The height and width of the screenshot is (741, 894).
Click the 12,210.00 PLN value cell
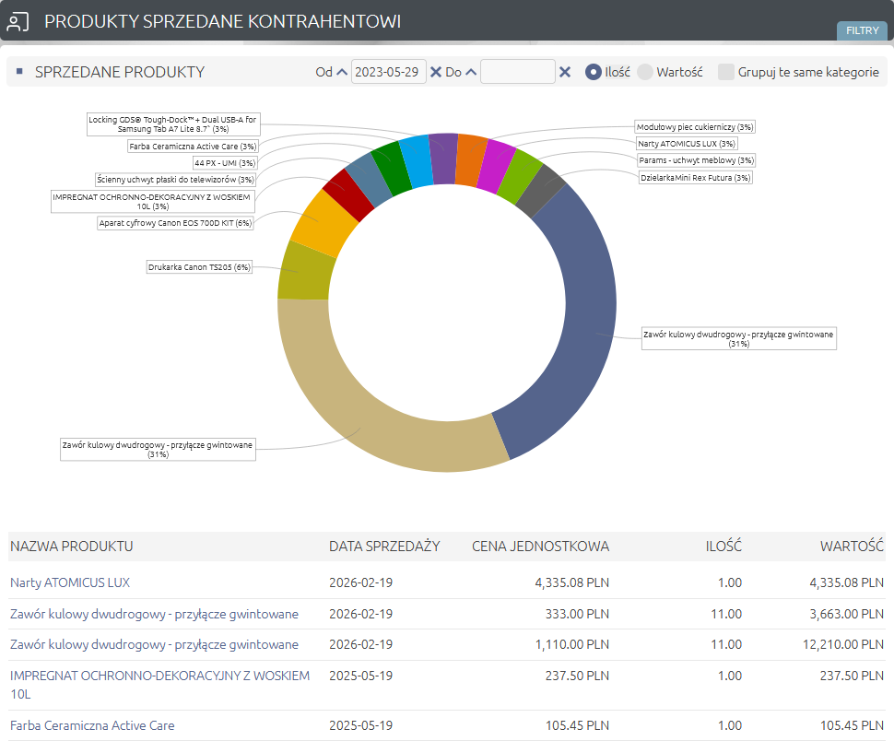(843, 644)
